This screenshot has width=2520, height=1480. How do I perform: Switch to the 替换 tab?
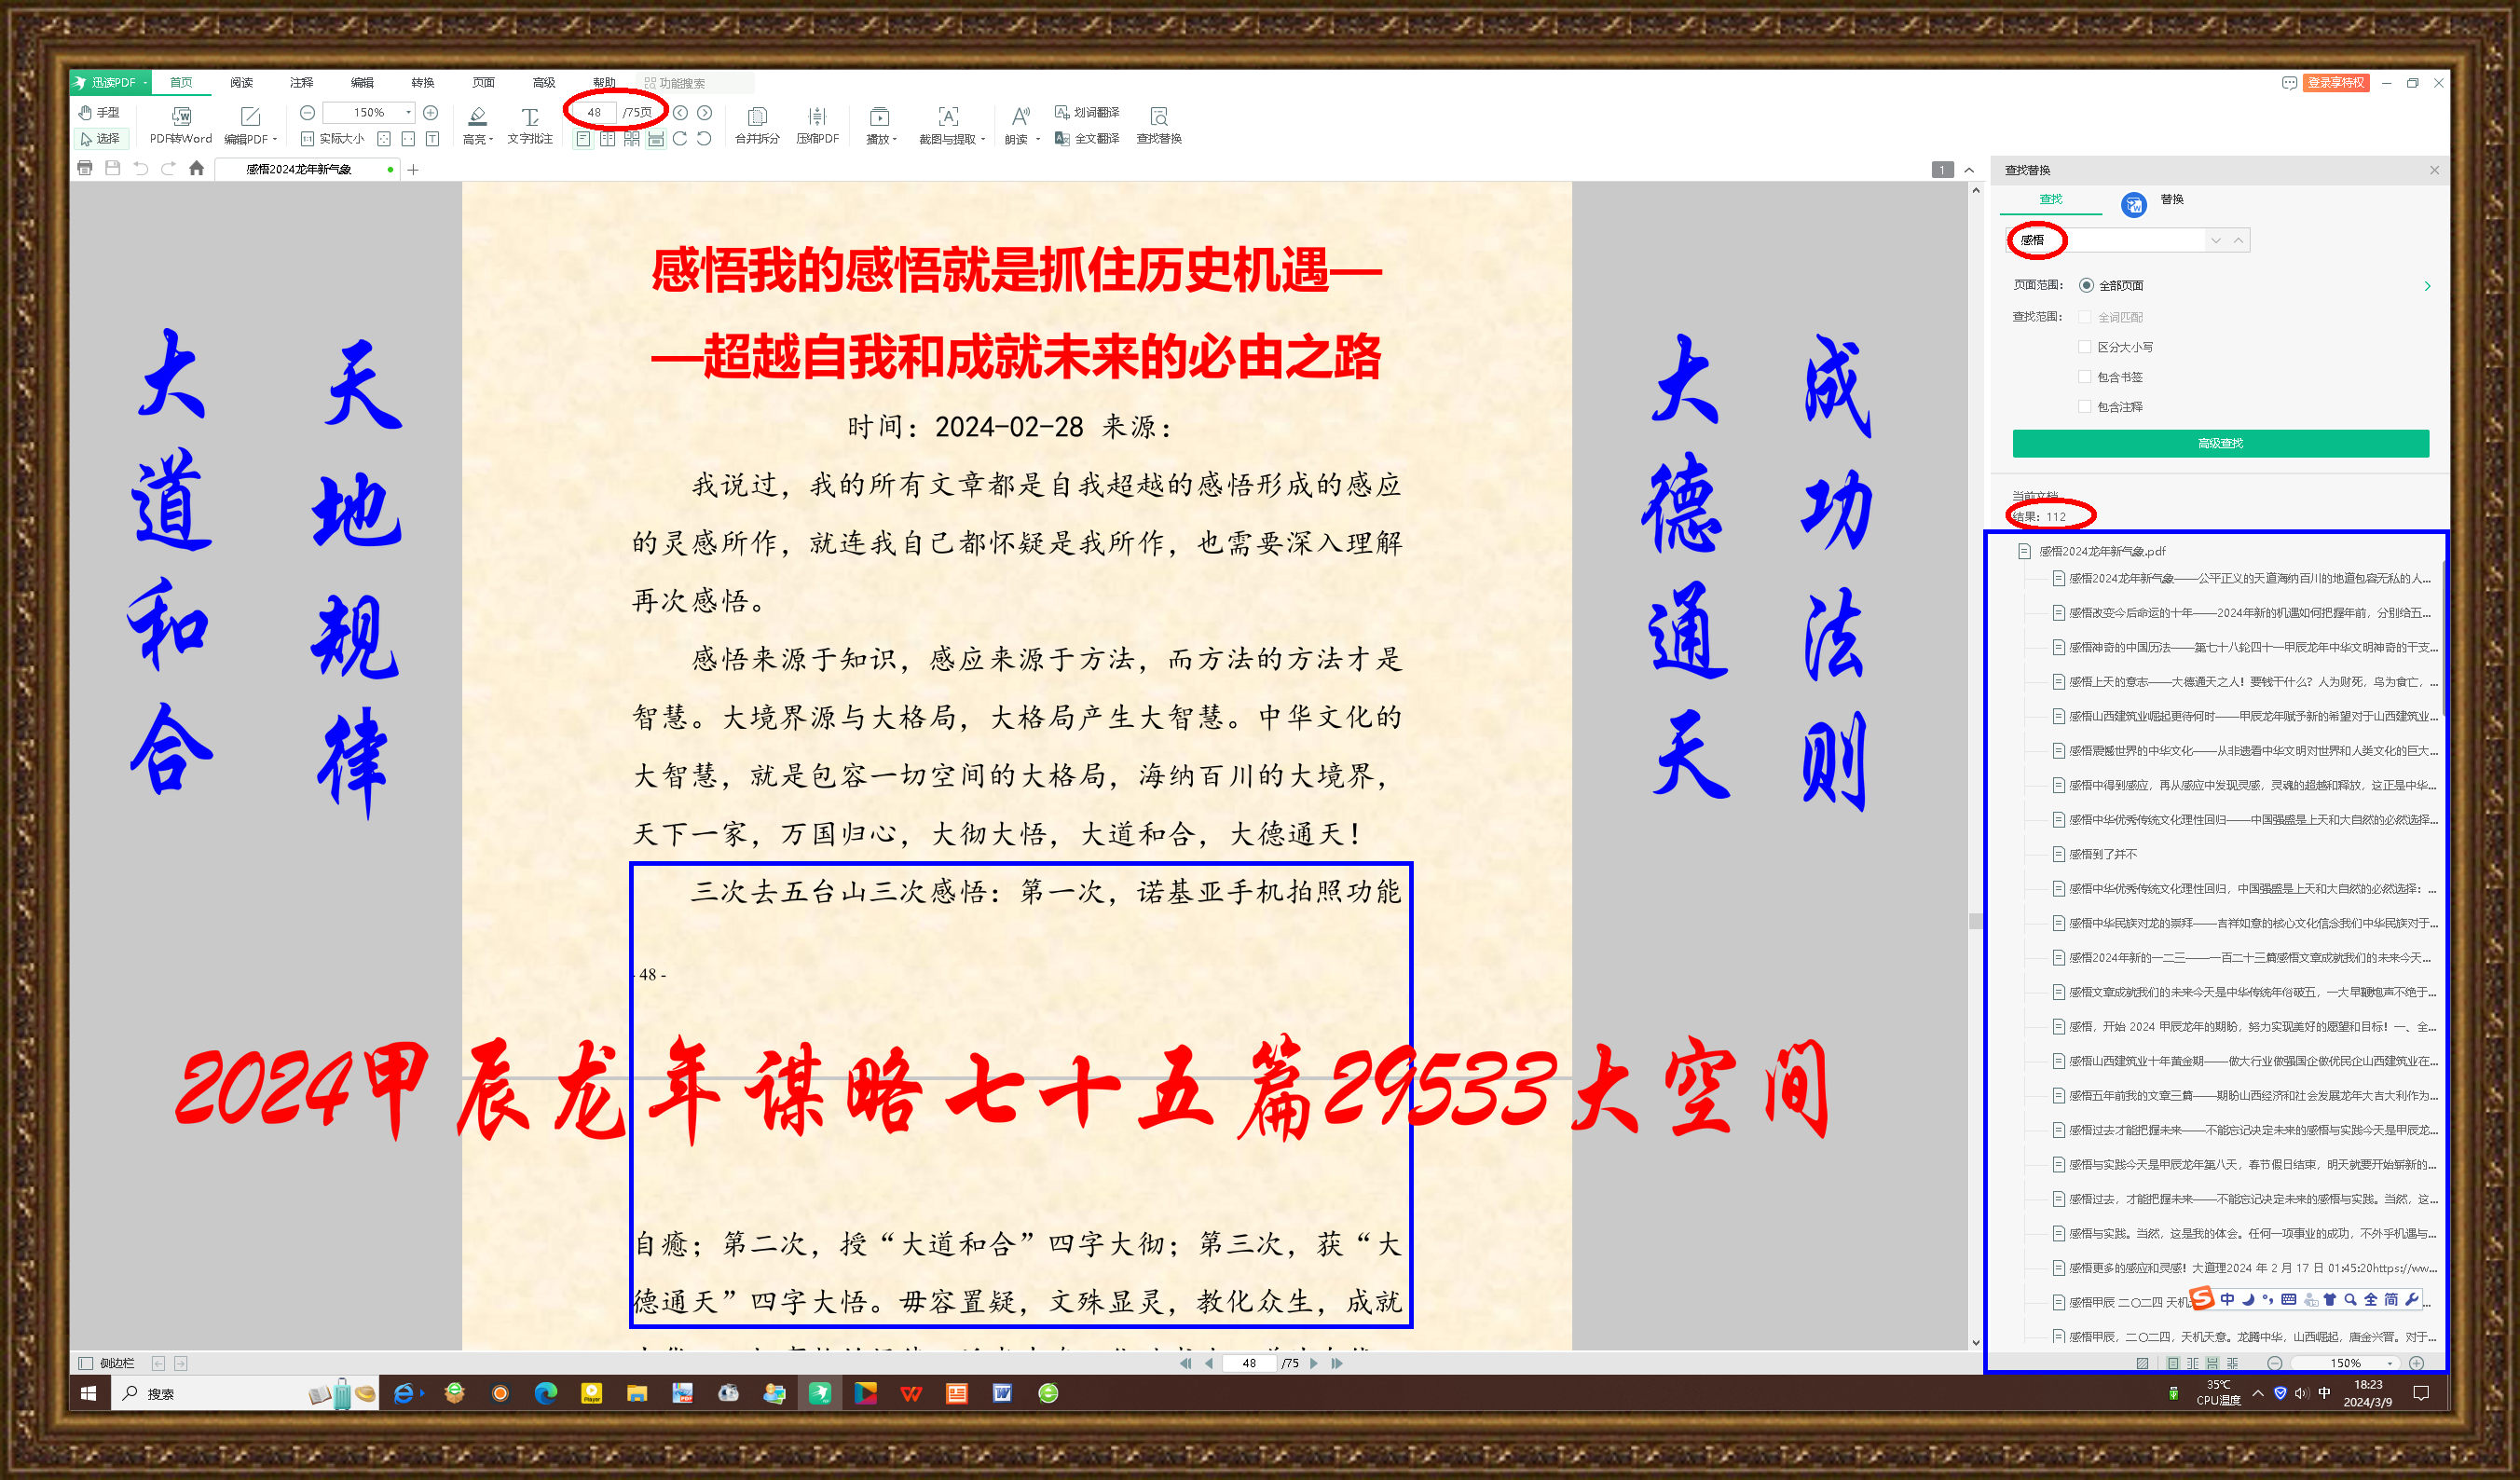(x=2171, y=199)
